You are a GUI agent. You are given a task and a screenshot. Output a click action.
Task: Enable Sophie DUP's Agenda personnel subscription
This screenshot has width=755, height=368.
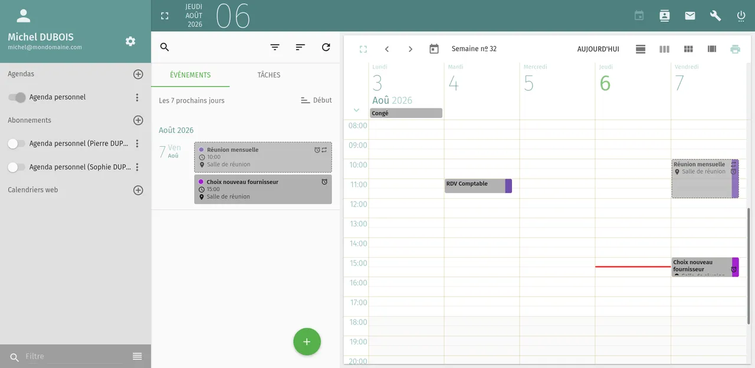(17, 167)
